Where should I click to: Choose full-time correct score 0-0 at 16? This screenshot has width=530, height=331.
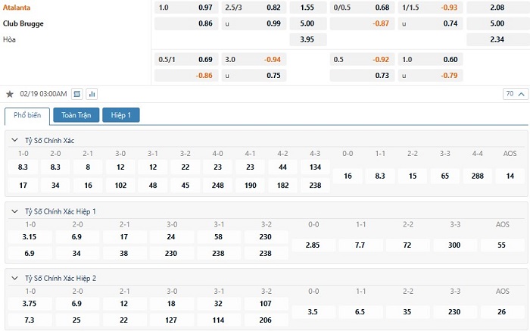348,176
